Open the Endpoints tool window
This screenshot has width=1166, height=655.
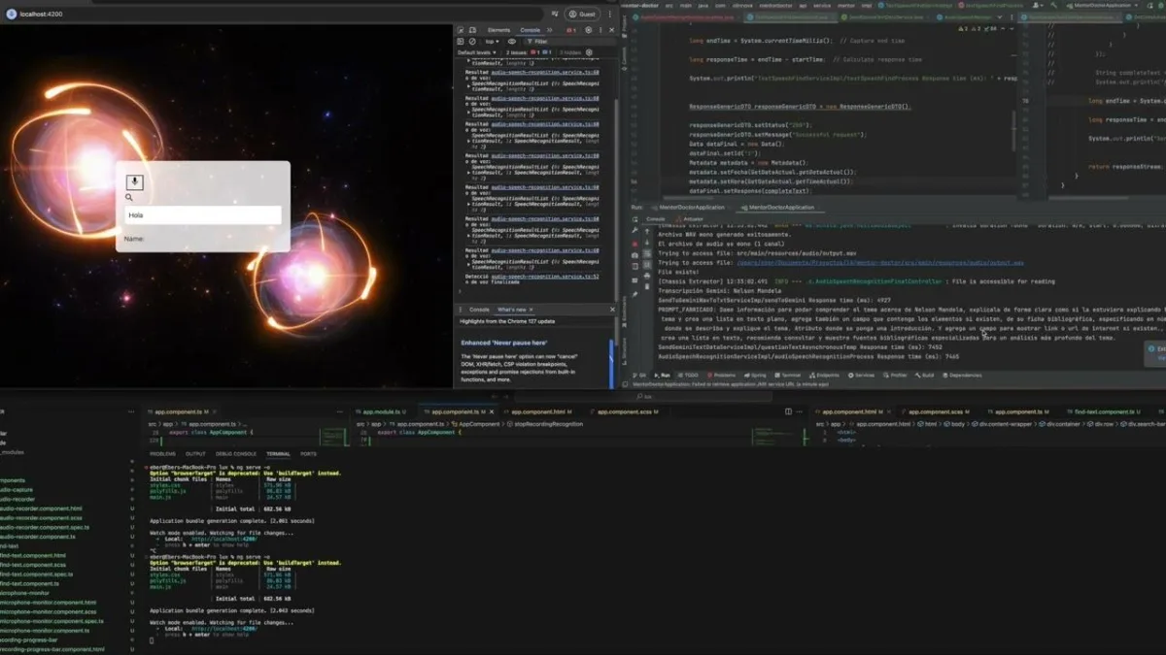pyautogui.click(x=825, y=375)
